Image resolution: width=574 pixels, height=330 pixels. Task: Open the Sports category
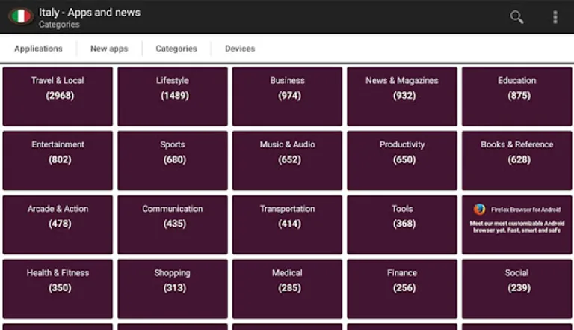173,160
